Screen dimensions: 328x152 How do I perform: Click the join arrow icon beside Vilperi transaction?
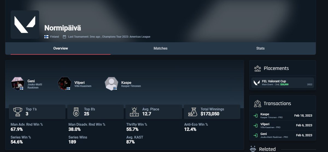click(255, 126)
